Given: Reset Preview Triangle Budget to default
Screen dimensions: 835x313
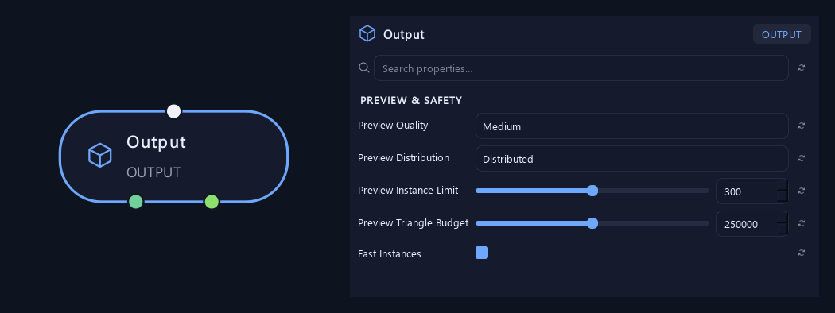Looking at the screenshot, I should point(802,223).
